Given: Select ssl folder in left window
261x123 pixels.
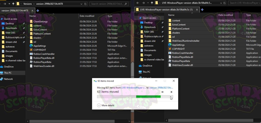Looking at the screenshot, I should tap(35, 42).
